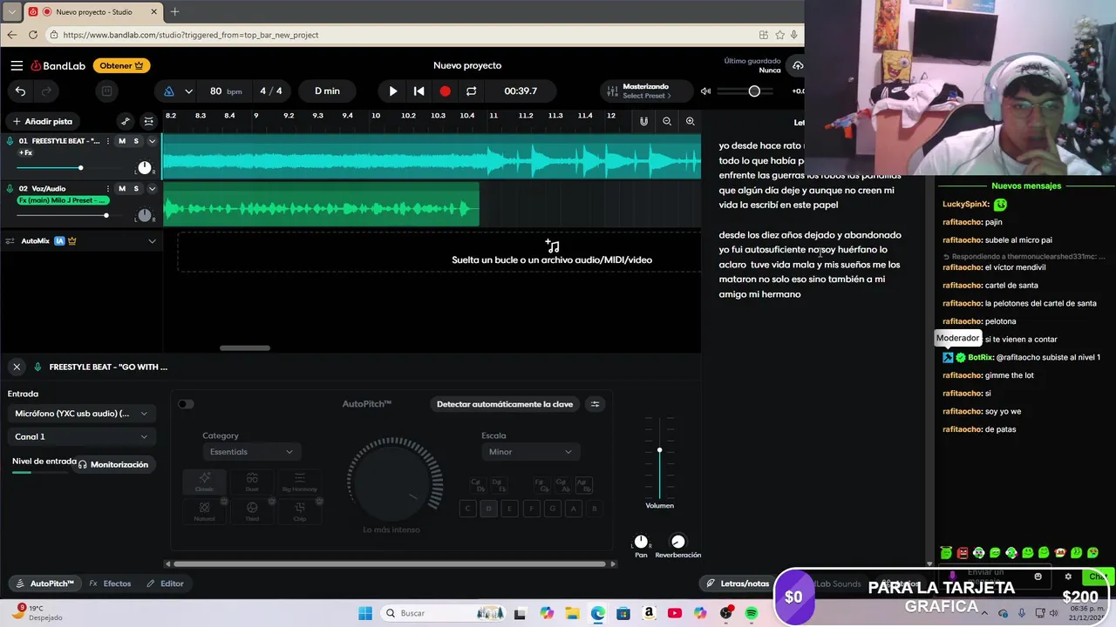This screenshot has height=627, width=1116.
Task: Close the track editor panel
Action: [x=17, y=367]
